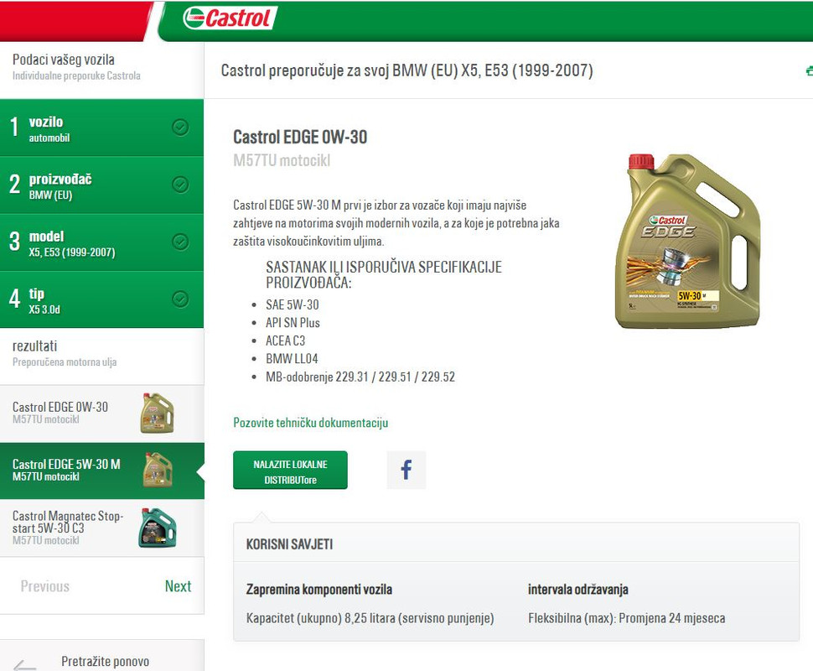
Task: Open step 1 vozilo automobil
Action: [x=101, y=127]
